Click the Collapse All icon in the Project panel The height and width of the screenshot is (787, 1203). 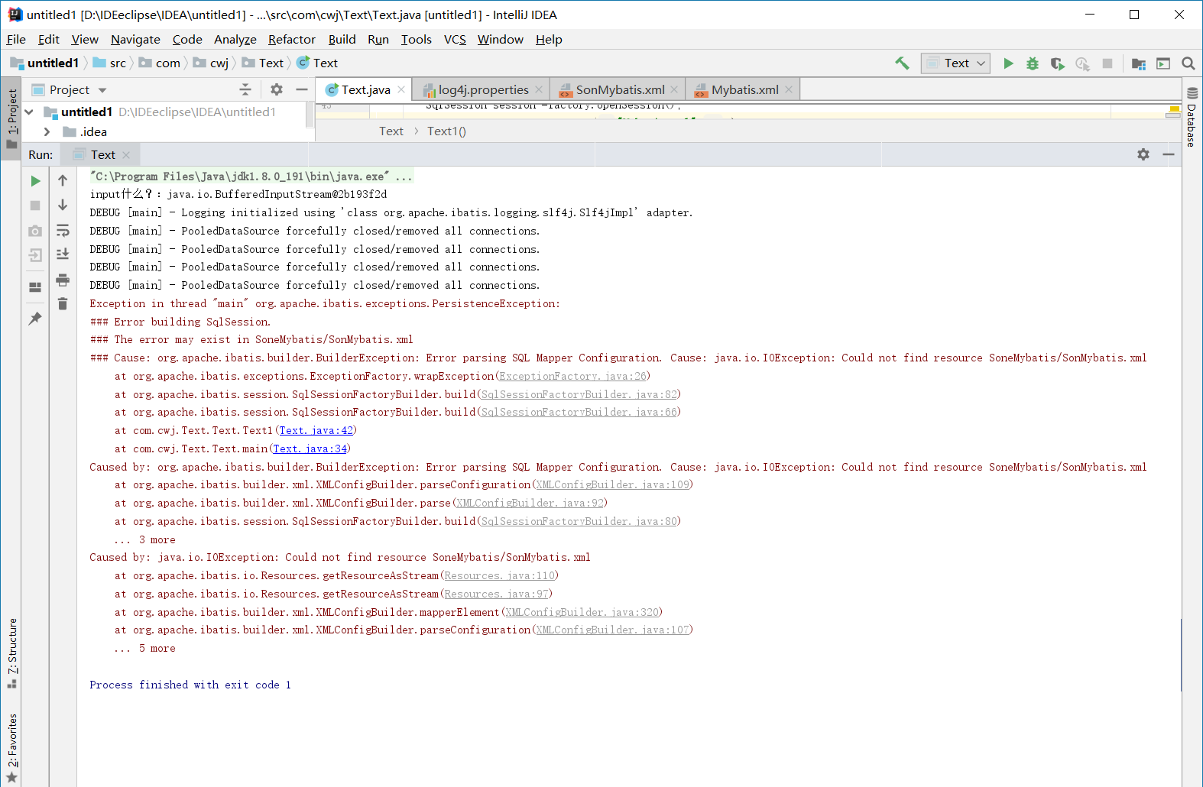click(245, 89)
